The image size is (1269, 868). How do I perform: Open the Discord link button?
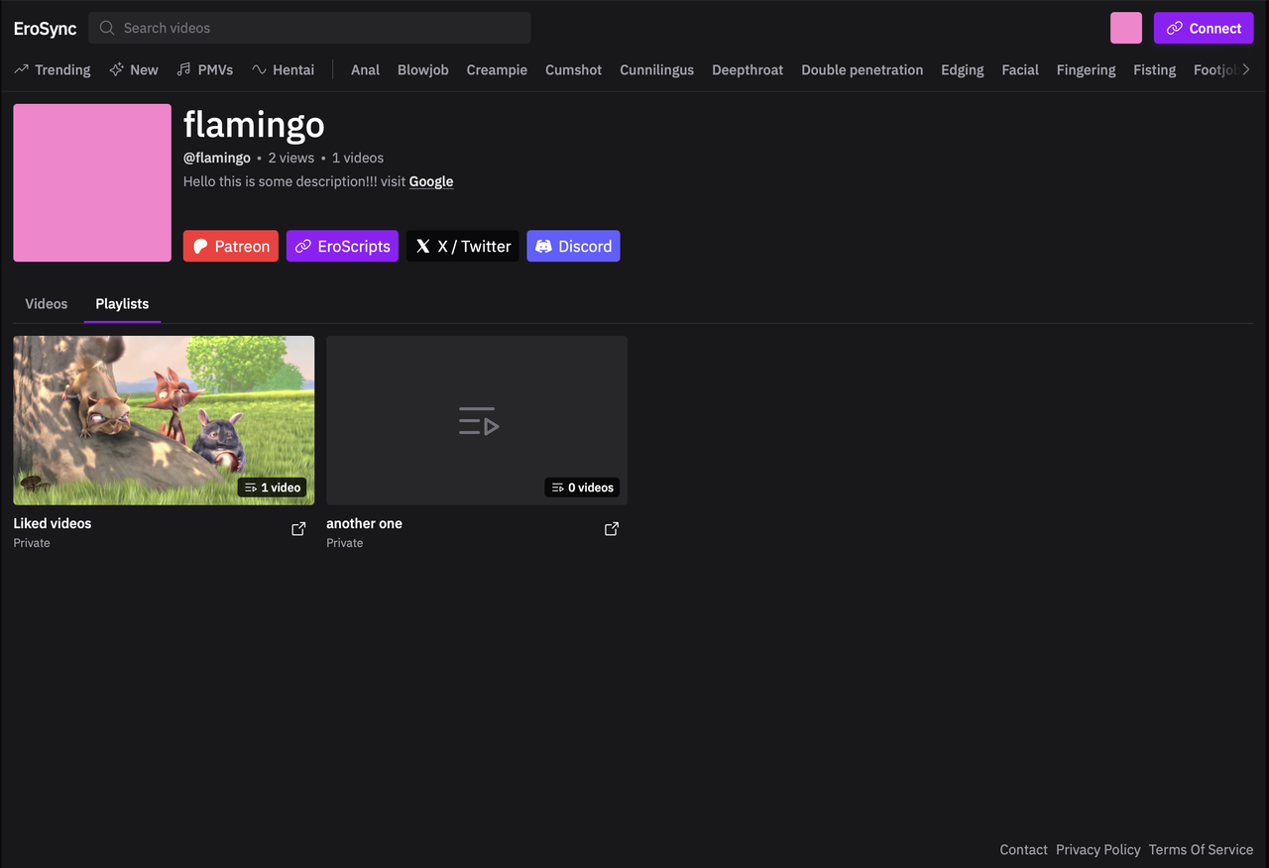pyautogui.click(x=573, y=246)
